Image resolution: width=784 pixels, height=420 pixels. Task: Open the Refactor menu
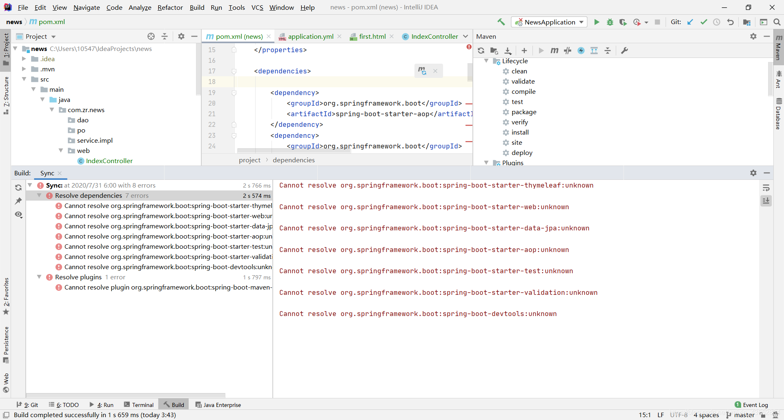click(x=170, y=7)
